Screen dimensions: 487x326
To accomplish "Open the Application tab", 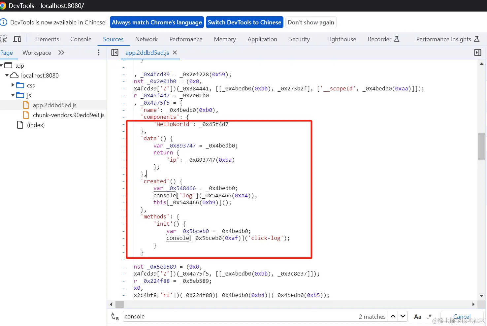I will point(262,39).
